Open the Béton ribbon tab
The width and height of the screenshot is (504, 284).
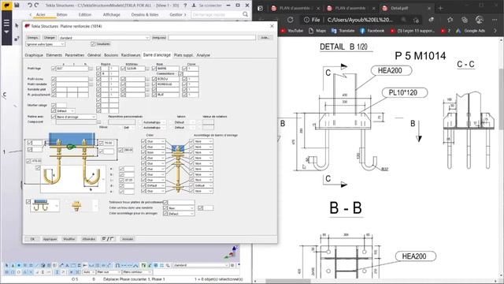point(61,14)
